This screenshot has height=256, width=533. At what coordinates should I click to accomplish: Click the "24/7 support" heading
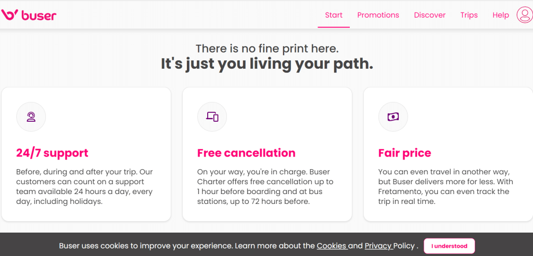pos(52,153)
